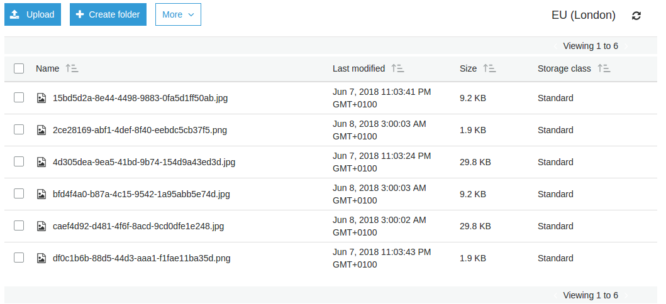This screenshot has height=304, width=666.
Task: Click the refresh icon beside EU (London)
Action: tap(636, 16)
